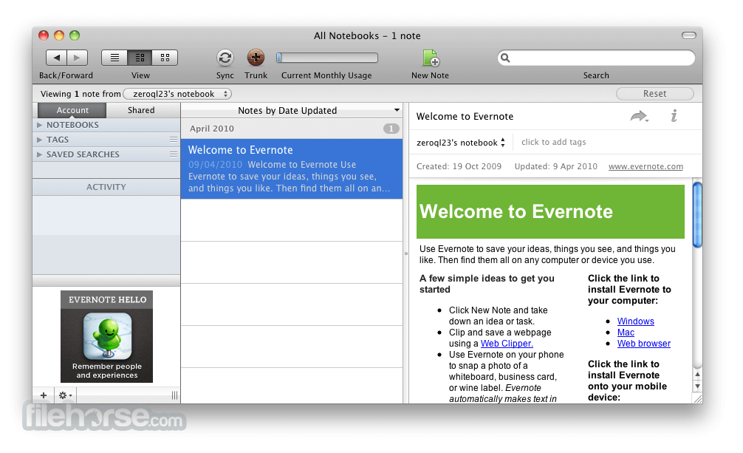Screen dimensions: 743x453
Task: Click the April 2010 note count badge
Action: click(391, 129)
